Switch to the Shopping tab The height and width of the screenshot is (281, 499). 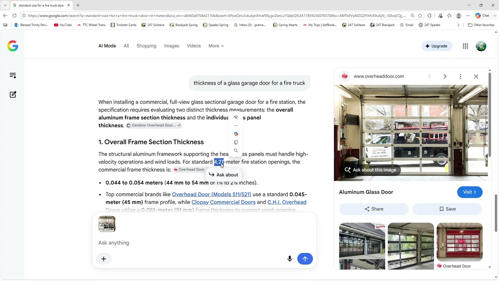click(x=147, y=46)
